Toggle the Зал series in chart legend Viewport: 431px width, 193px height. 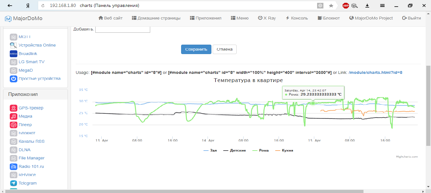click(210, 151)
